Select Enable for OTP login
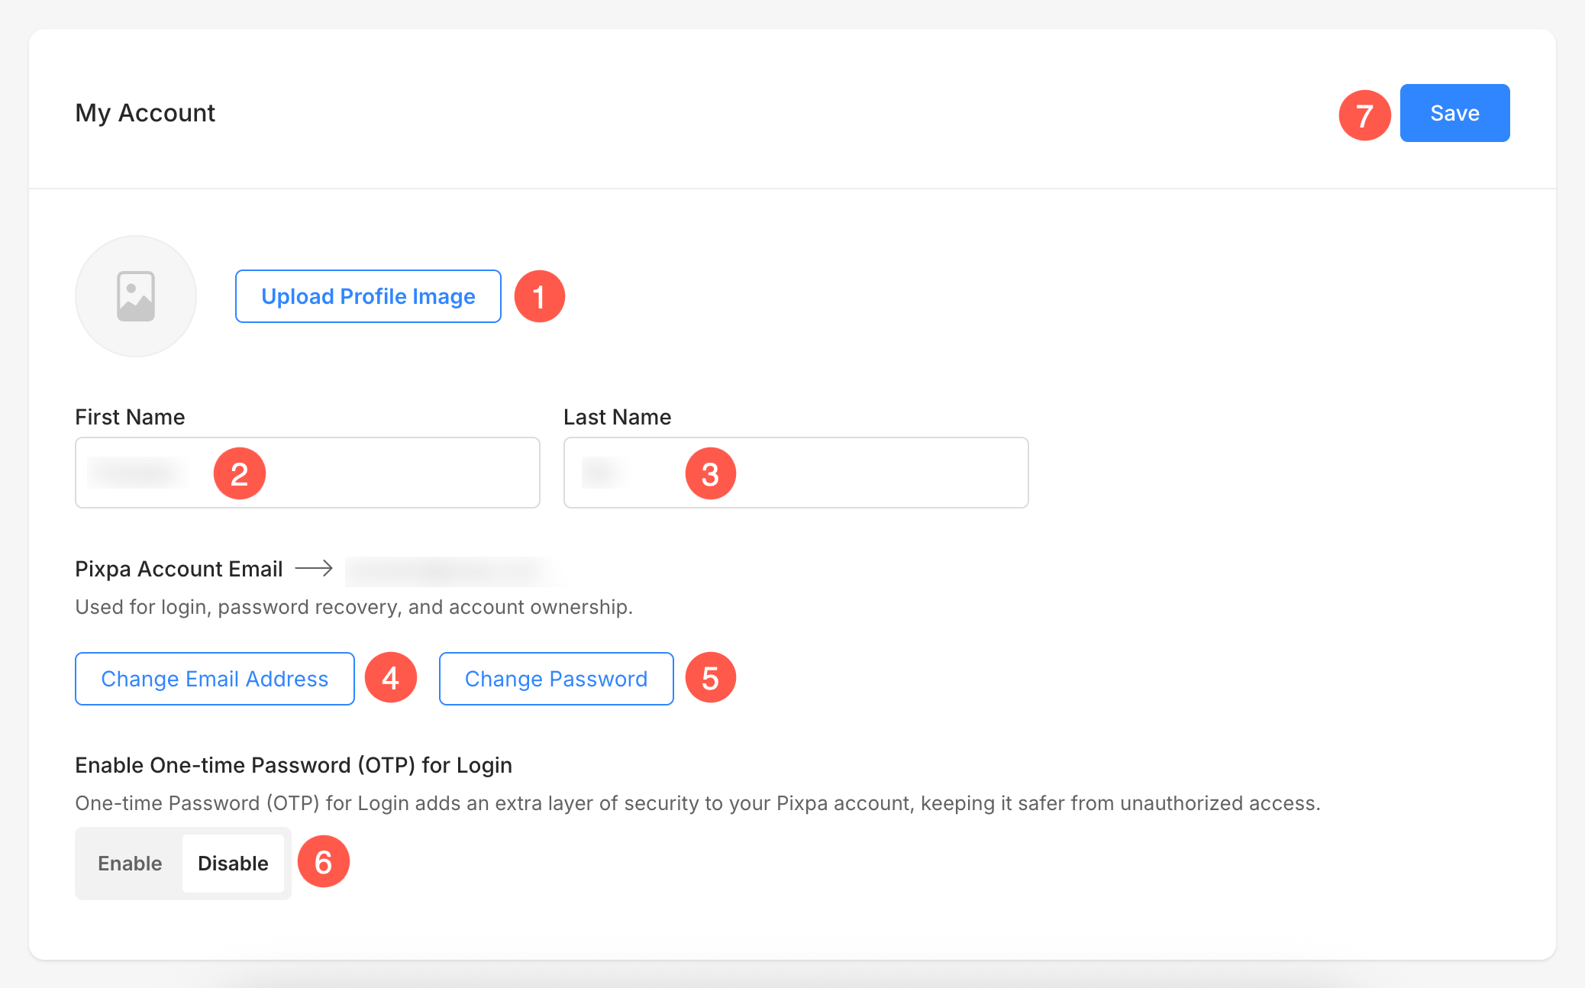 [130, 864]
